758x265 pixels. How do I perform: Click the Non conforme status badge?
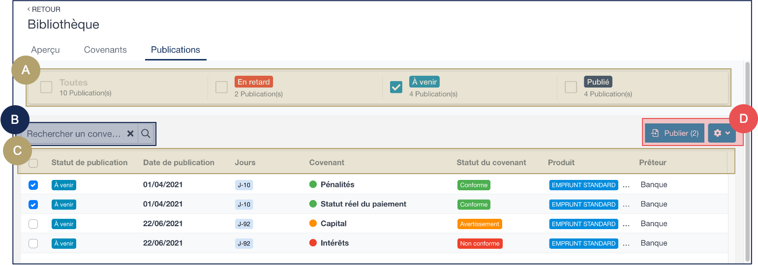480,243
